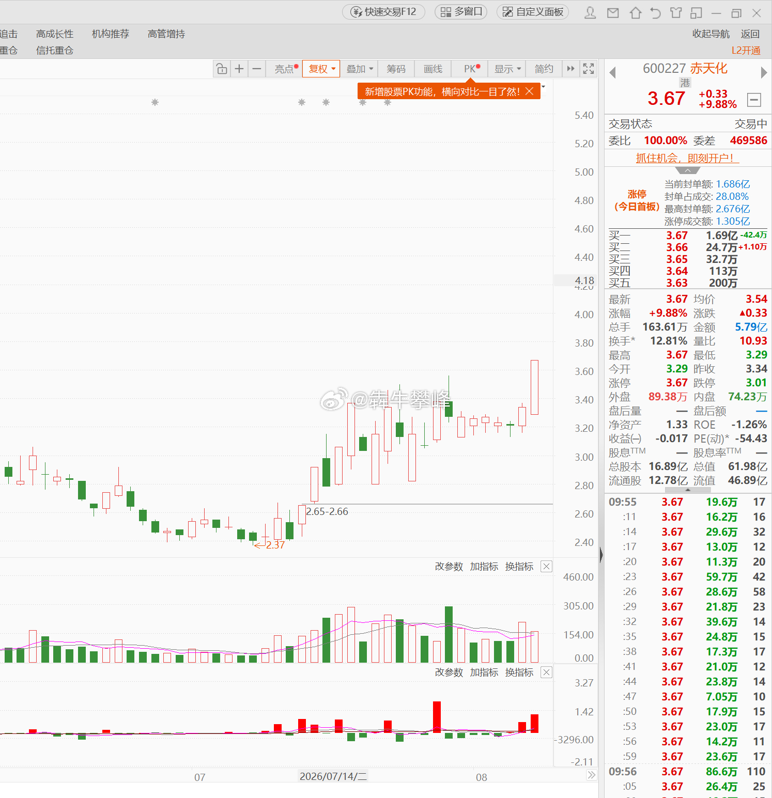Open 自定义面板 custom panel
This screenshot has height=798, width=772.
pyautogui.click(x=533, y=12)
